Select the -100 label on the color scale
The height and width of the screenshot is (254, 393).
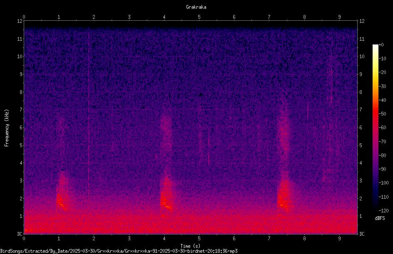[x=383, y=183]
